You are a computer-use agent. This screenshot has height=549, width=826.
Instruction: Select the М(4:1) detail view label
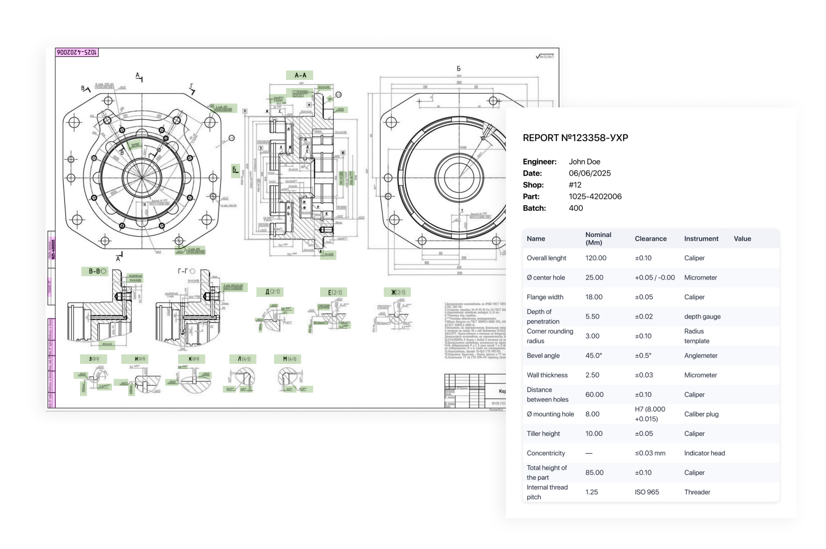point(288,359)
